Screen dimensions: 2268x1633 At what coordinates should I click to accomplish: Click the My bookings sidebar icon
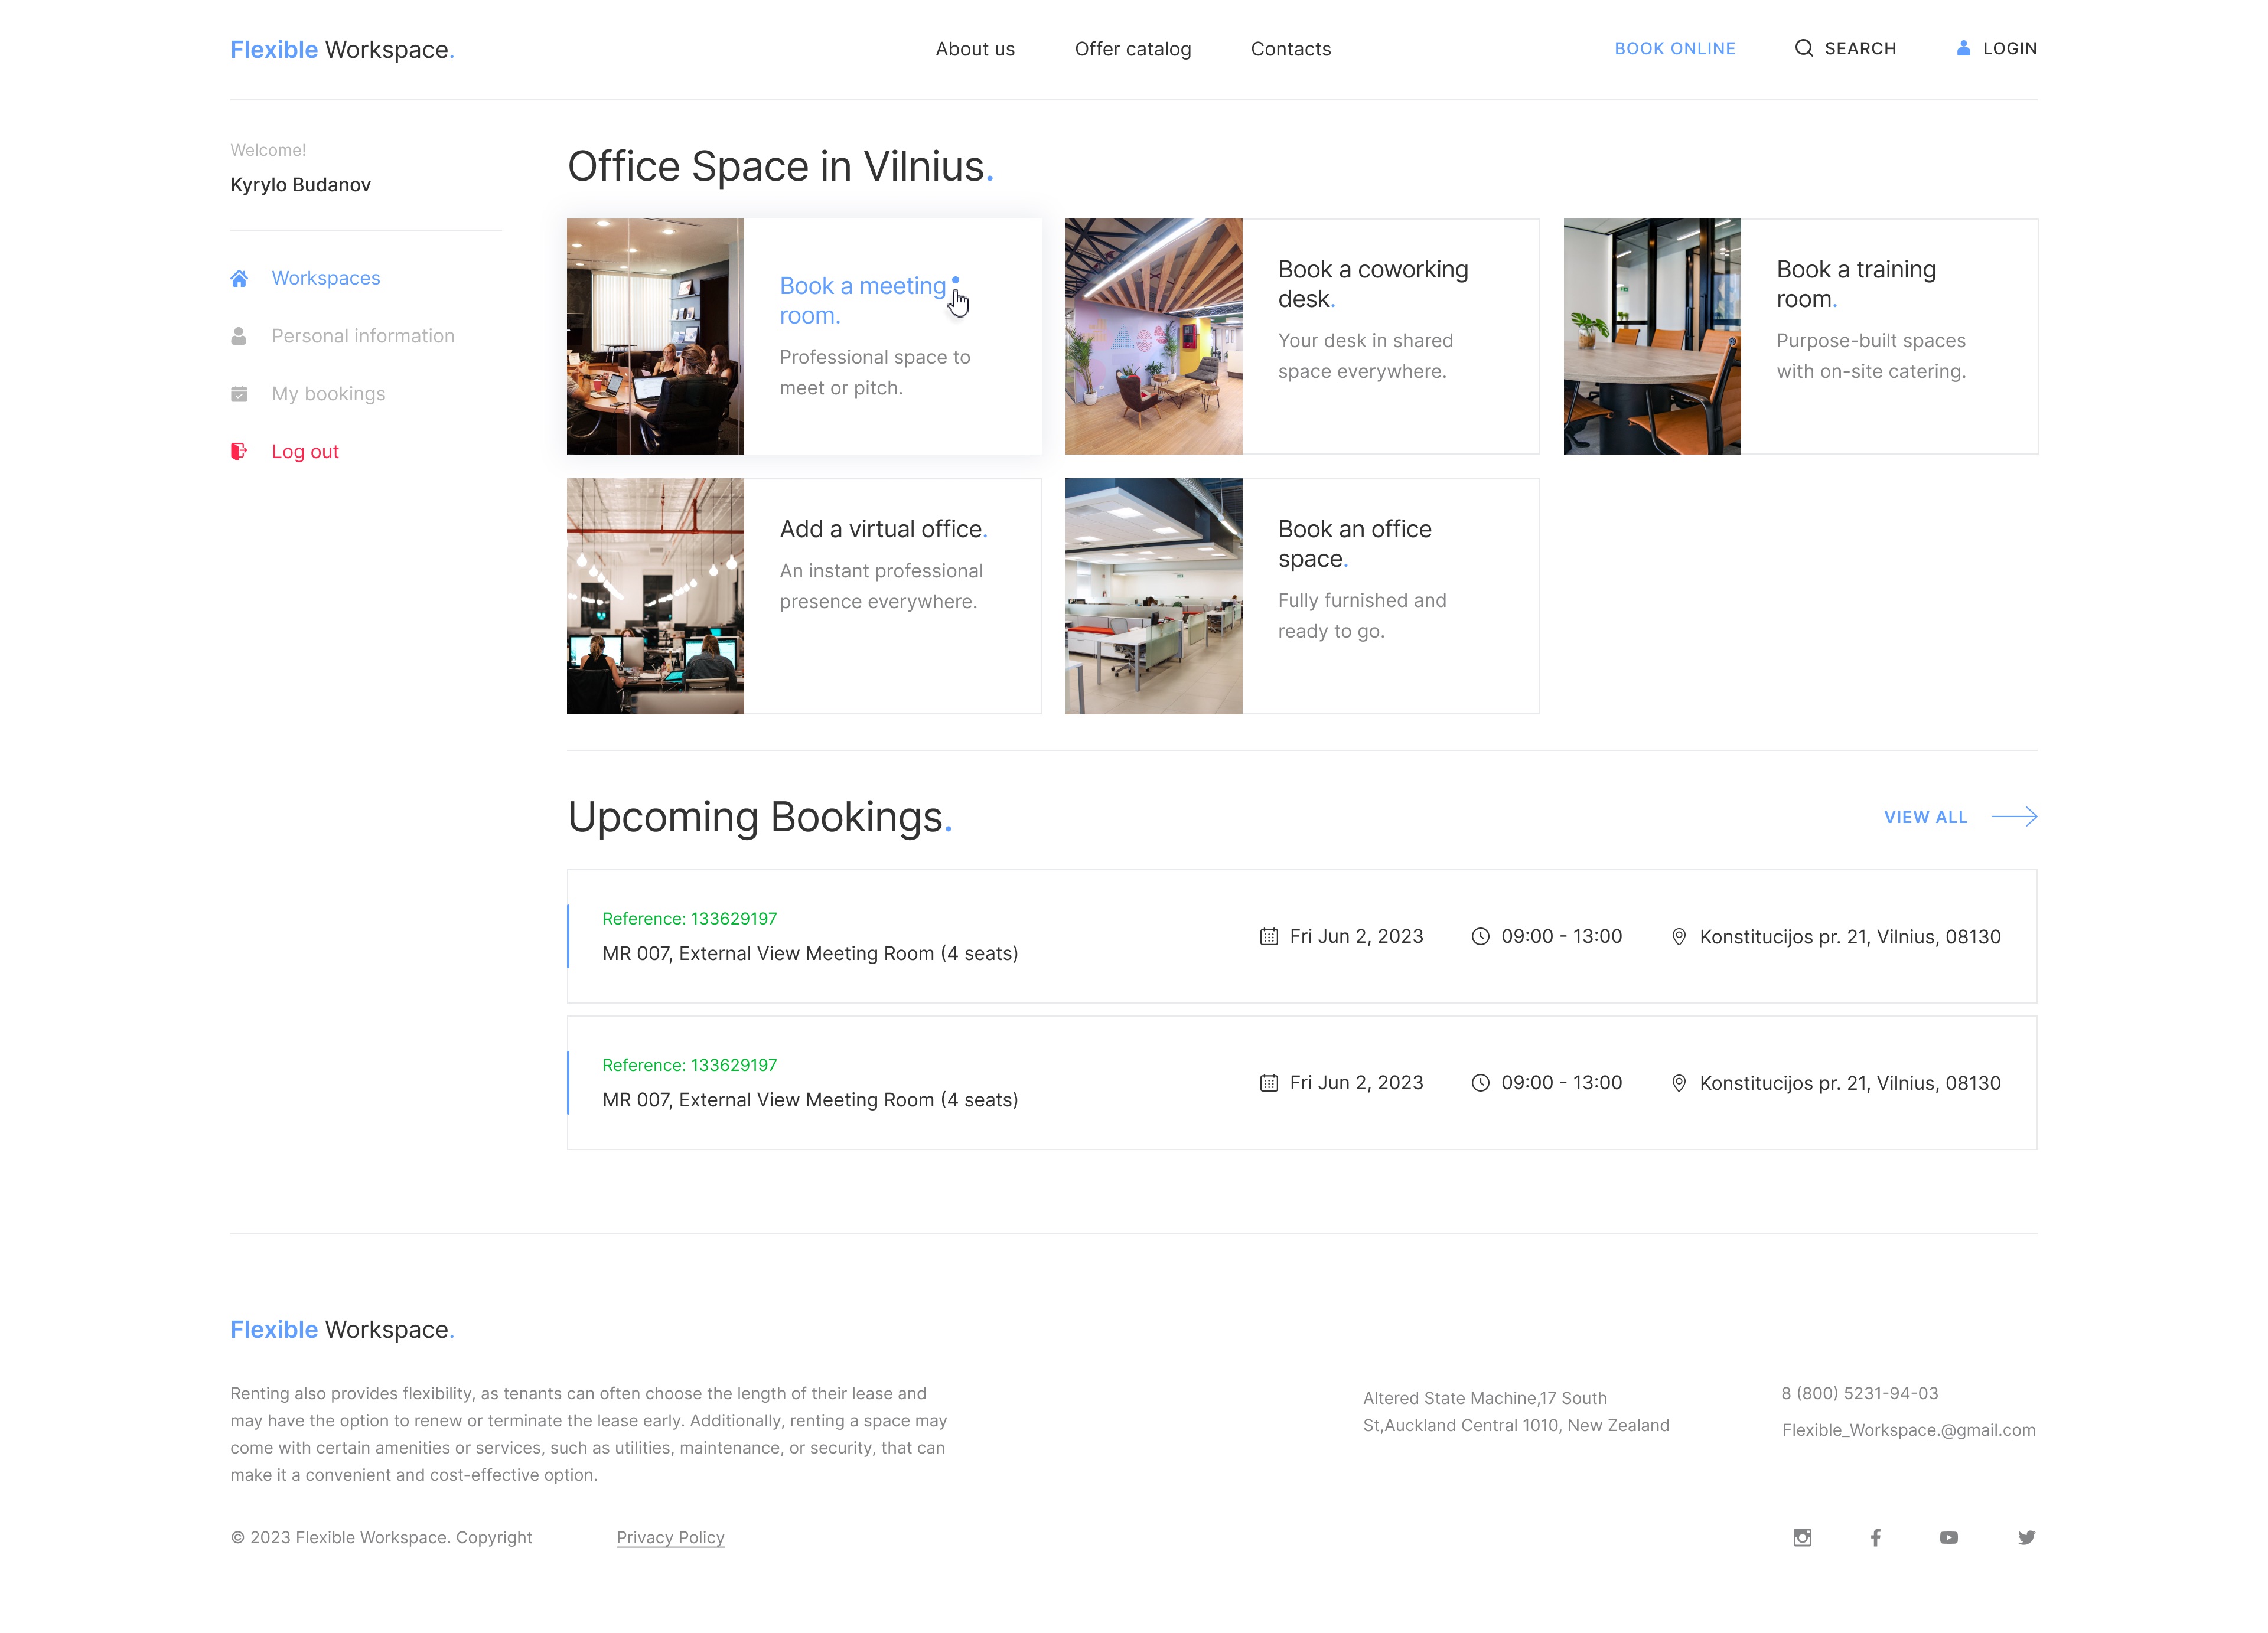tap(237, 393)
